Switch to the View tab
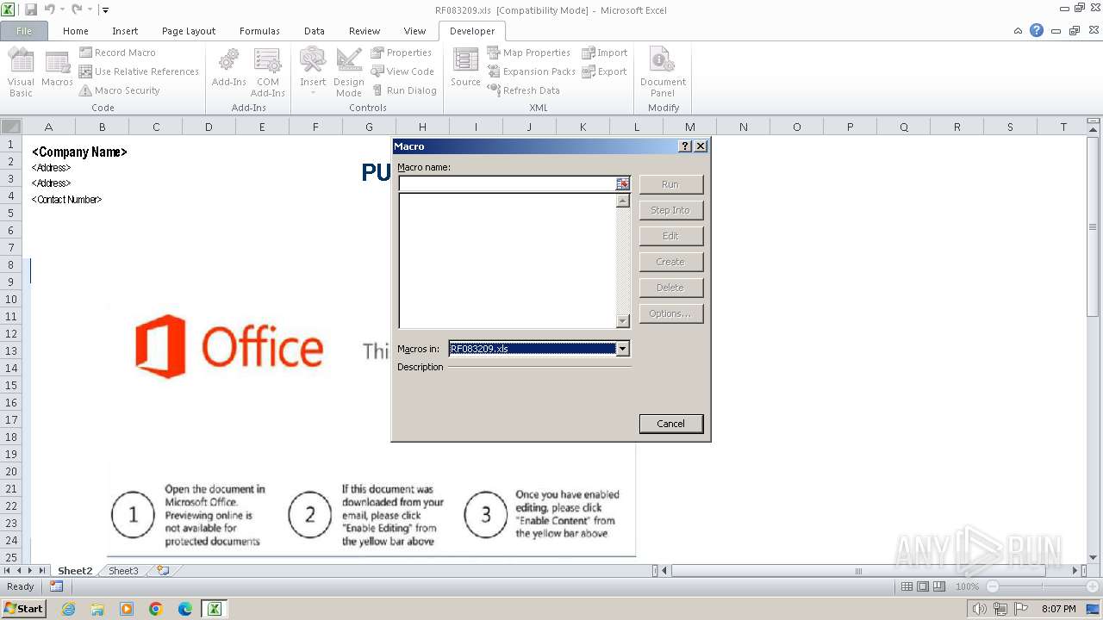 click(x=415, y=31)
